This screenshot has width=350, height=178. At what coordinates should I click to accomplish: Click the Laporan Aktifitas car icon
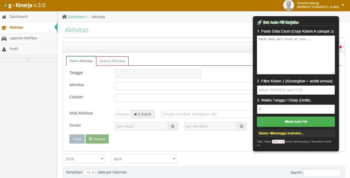pyautogui.click(x=4, y=39)
